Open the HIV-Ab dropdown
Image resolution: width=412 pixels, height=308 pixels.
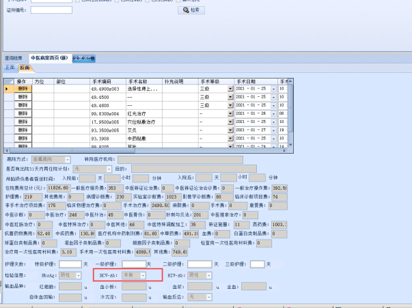click(x=209, y=275)
